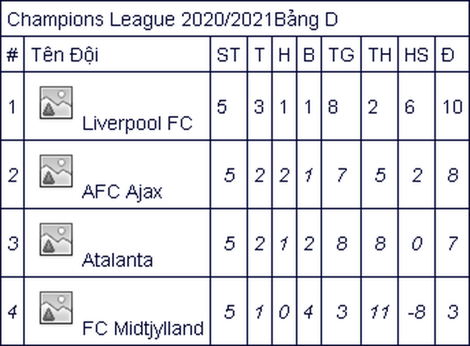Open the AFC Ajax team name
Screen dimensions: 470x346
click(122, 192)
